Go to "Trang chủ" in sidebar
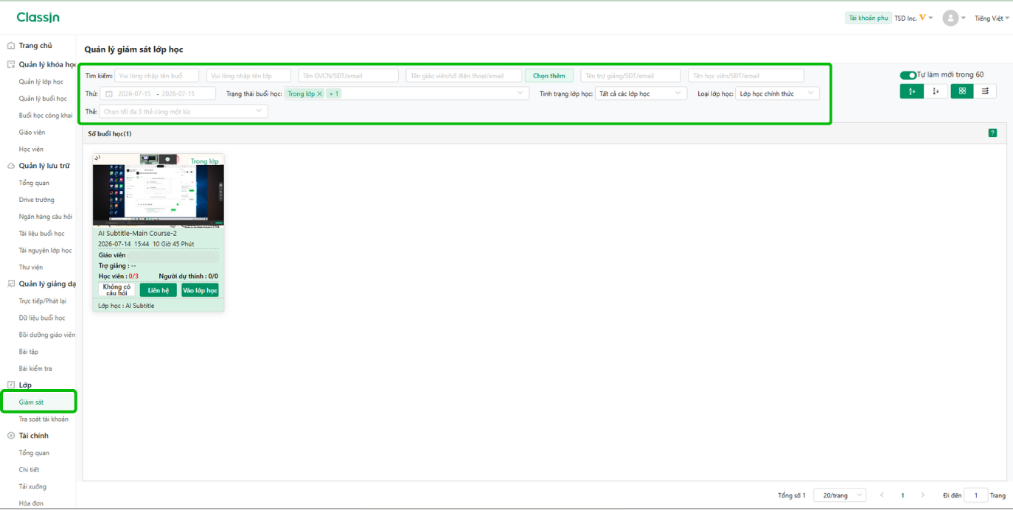 click(35, 46)
